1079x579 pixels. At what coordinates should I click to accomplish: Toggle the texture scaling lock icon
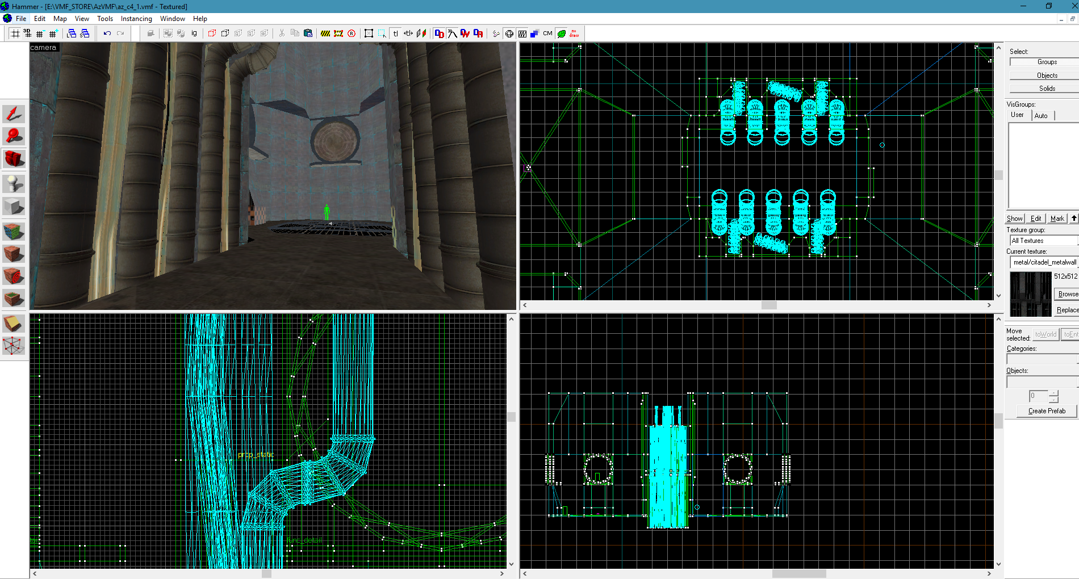pyautogui.click(x=408, y=33)
